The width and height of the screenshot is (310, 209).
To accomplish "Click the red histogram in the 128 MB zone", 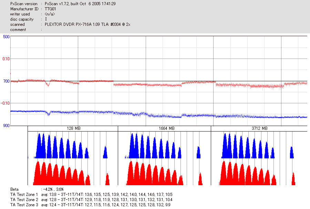I will (71, 173).
